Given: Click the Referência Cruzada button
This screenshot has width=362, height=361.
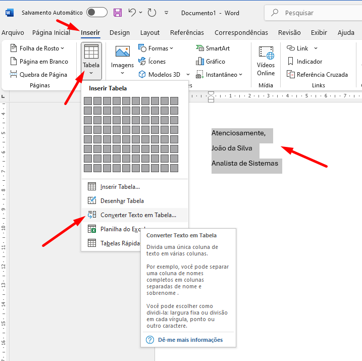Looking at the screenshot, I should tap(317, 75).
